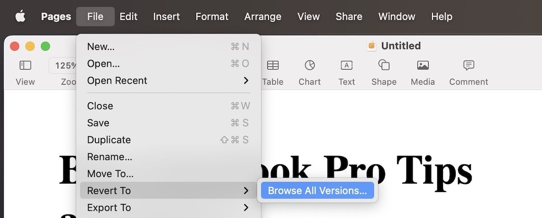Choose Rename… in the File menu

click(x=110, y=157)
